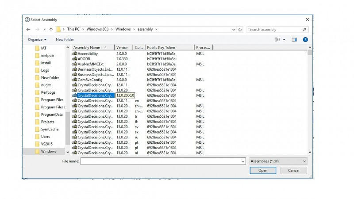Select the VS2015 folder in sidebar
This screenshot has height=199, width=354.
46,144
